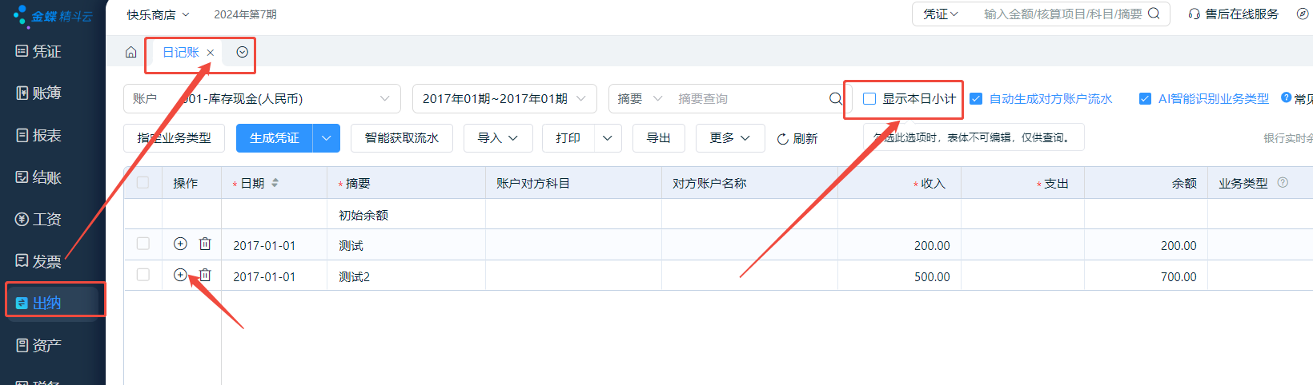The width and height of the screenshot is (1313, 385).
Task: Click the 导出 button
Action: click(x=658, y=138)
